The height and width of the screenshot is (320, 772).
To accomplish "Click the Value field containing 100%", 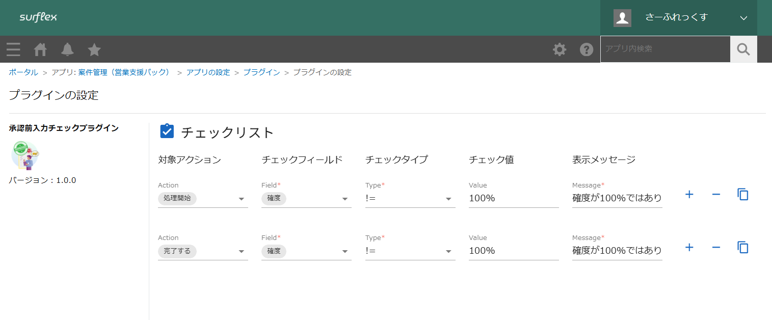I will click(514, 198).
